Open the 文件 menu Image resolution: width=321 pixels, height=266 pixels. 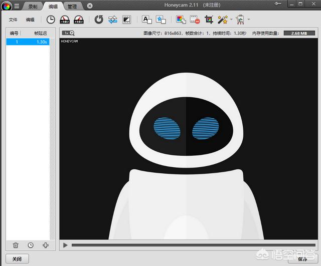click(13, 20)
